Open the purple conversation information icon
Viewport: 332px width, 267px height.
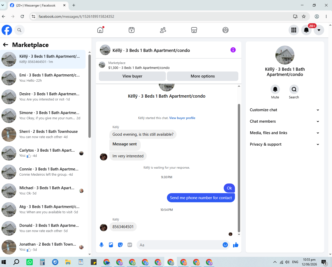click(233, 50)
